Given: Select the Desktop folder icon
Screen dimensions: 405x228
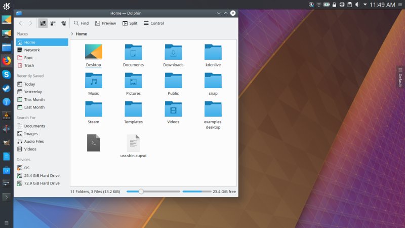Looking at the screenshot, I should coord(94,52).
